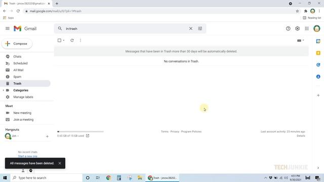Open the Reading list
The image size is (324, 182).
(312, 18)
